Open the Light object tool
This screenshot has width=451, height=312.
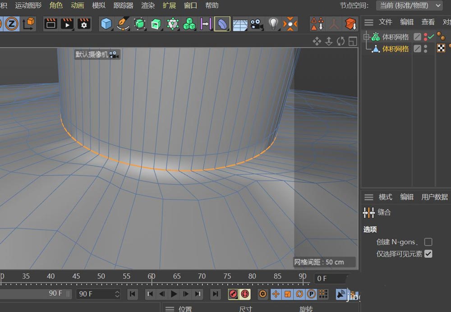pyautogui.click(x=273, y=23)
